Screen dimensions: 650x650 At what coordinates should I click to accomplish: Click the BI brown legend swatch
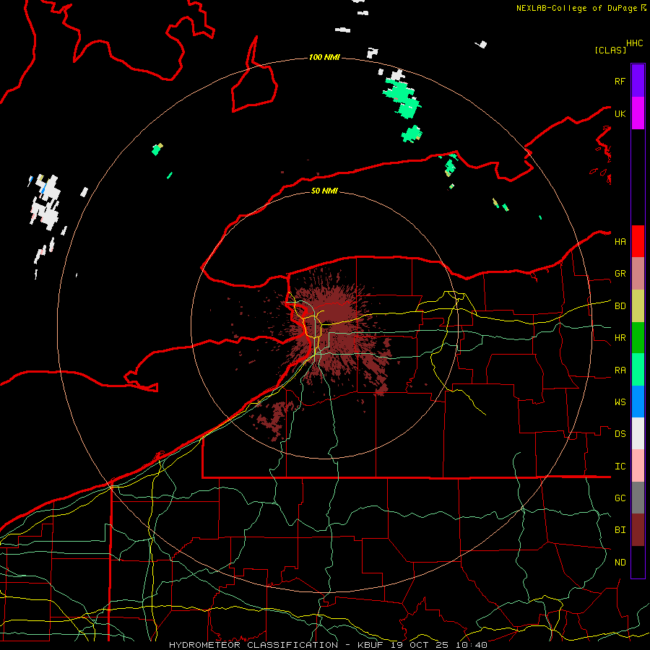[x=638, y=530]
